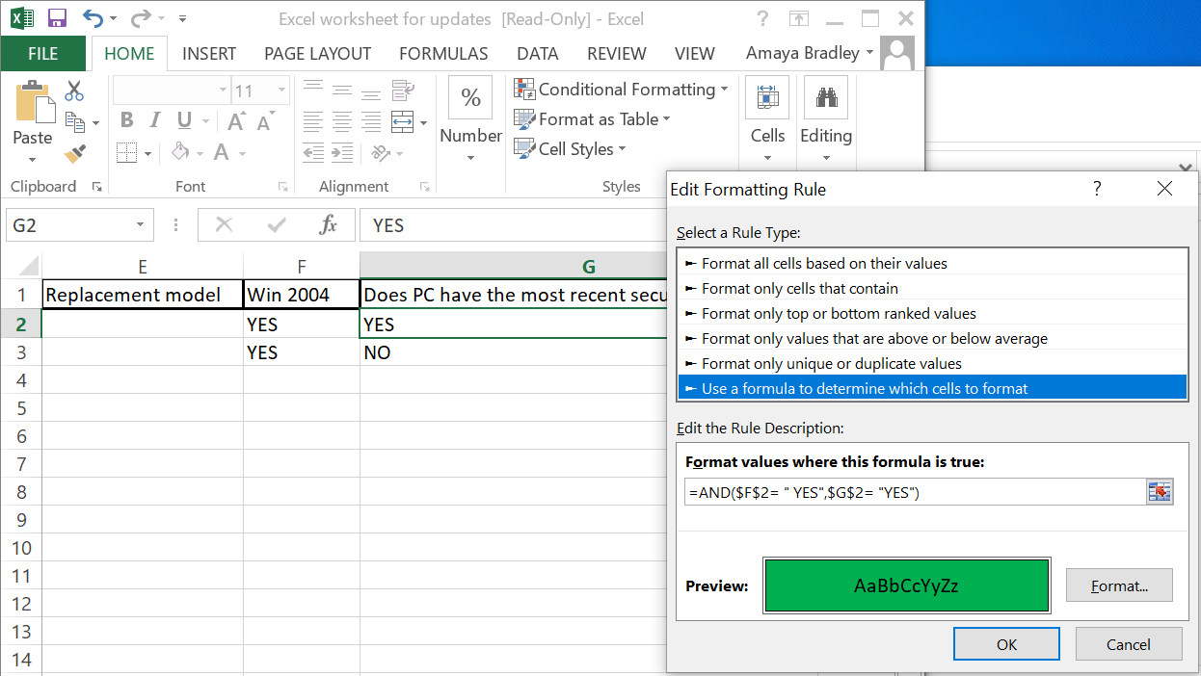Select 'Format only unique or duplicate values' rule
This screenshot has height=676, width=1201.
(x=933, y=363)
